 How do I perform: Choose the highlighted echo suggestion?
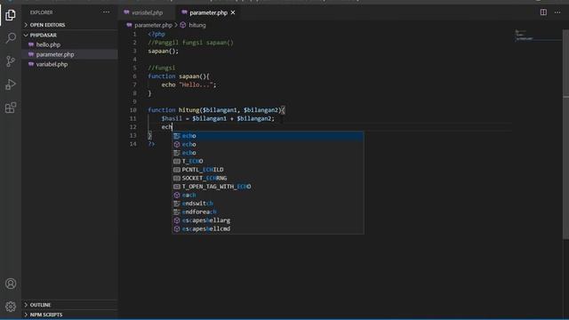(268, 136)
